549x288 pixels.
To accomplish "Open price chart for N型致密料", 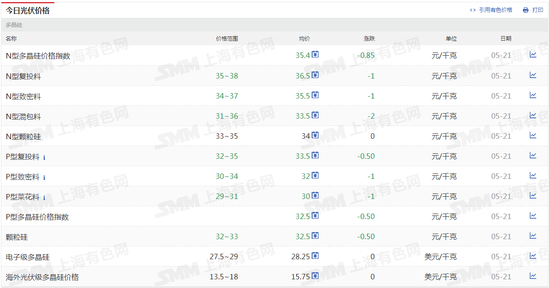I will click(533, 95).
